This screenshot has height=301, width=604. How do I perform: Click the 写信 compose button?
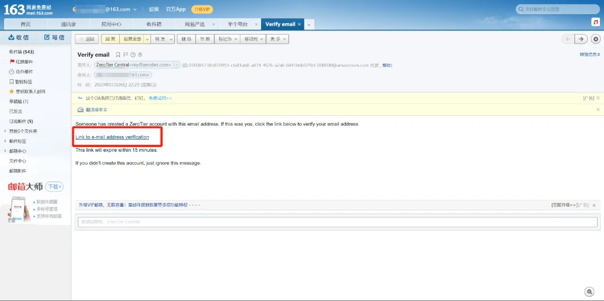[x=54, y=37]
